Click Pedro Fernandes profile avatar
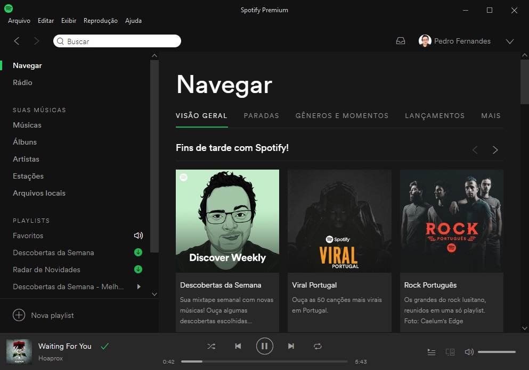The height and width of the screenshot is (370, 529). tap(425, 41)
